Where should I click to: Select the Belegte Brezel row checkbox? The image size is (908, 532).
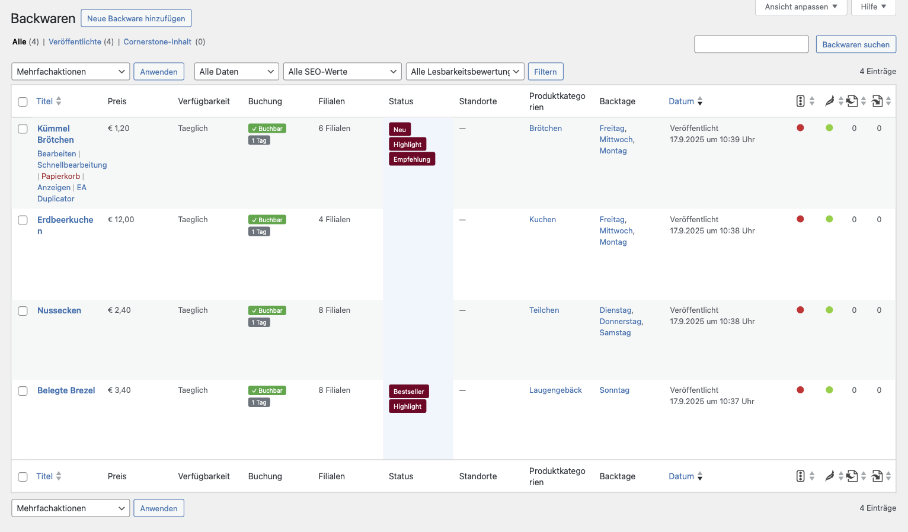tap(23, 391)
